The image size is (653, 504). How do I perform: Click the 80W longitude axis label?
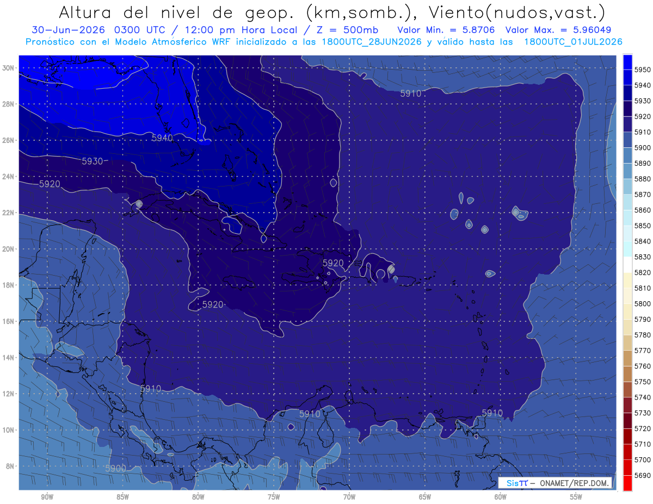pos(198,496)
